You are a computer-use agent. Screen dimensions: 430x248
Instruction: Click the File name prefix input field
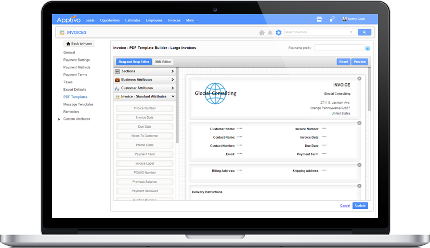click(x=338, y=48)
